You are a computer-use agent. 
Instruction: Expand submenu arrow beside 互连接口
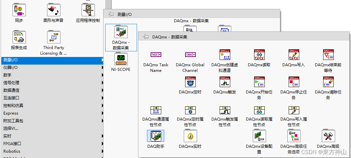pyautogui.click(x=103, y=98)
